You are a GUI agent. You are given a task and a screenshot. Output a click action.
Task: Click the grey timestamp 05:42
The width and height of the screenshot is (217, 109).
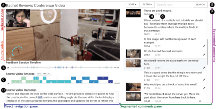(158, 101)
